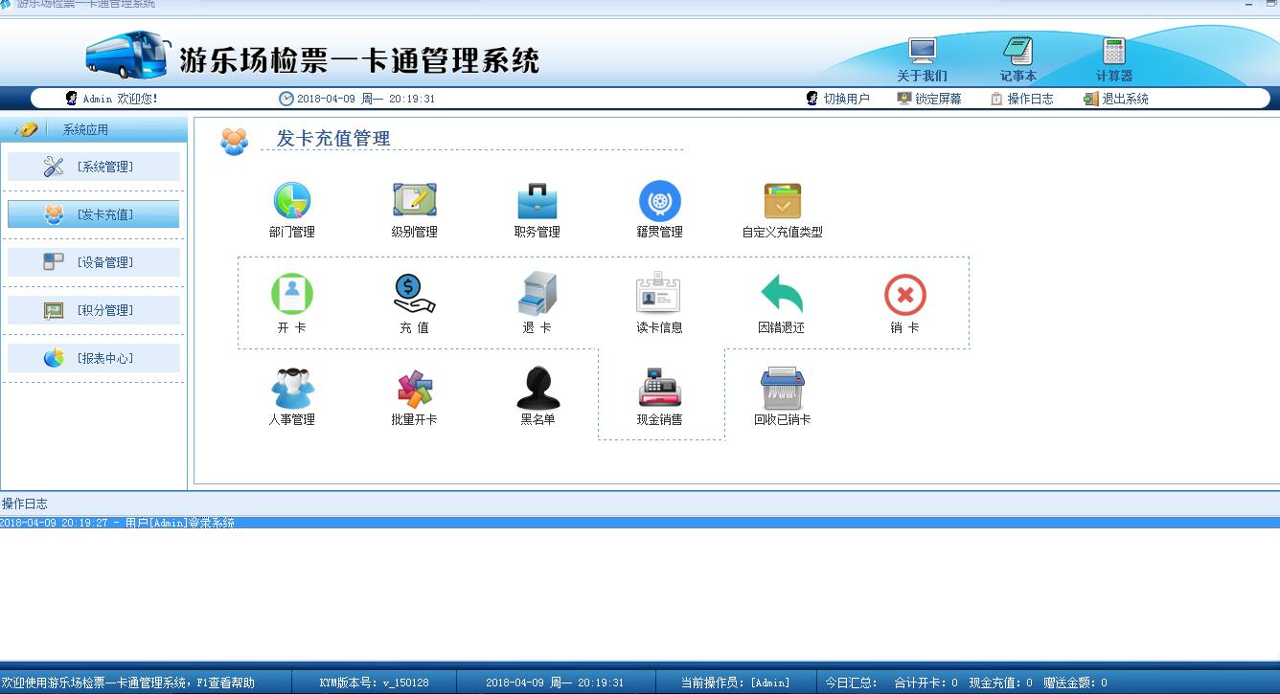The width and height of the screenshot is (1280, 694).
Task: Select [报表中心] in the sidebar
Action: (94, 358)
